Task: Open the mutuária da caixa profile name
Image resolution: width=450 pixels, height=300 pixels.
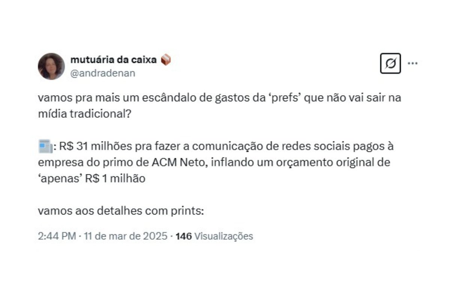Action: click(113, 60)
